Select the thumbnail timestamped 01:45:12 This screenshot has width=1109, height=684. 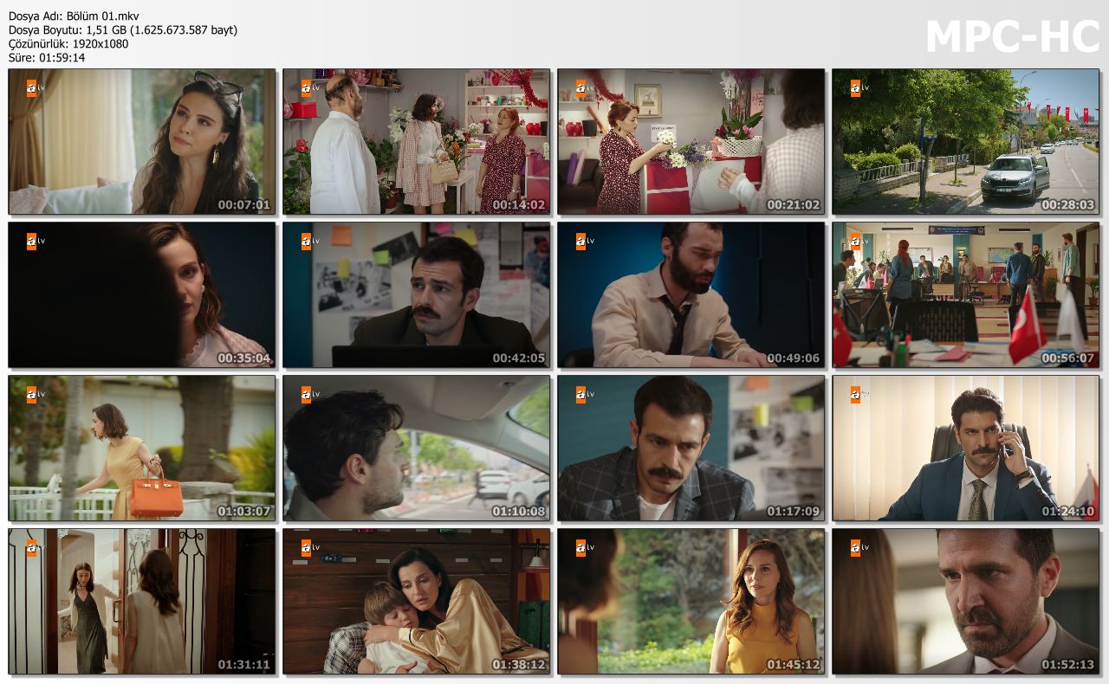point(691,602)
